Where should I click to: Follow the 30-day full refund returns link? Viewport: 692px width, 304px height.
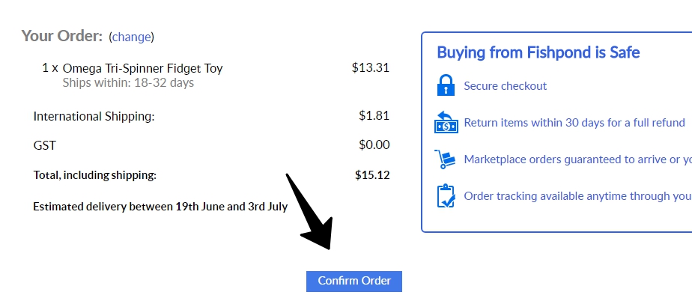click(x=574, y=123)
